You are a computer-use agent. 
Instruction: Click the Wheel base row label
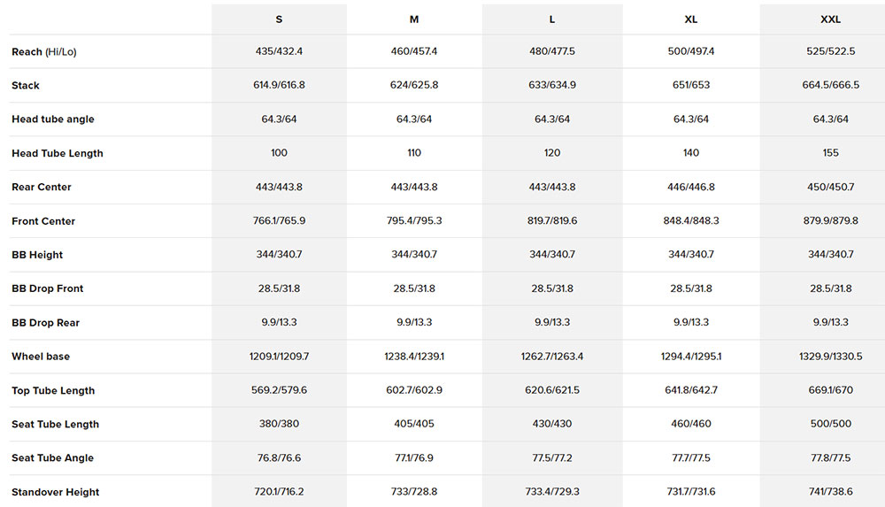point(41,357)
